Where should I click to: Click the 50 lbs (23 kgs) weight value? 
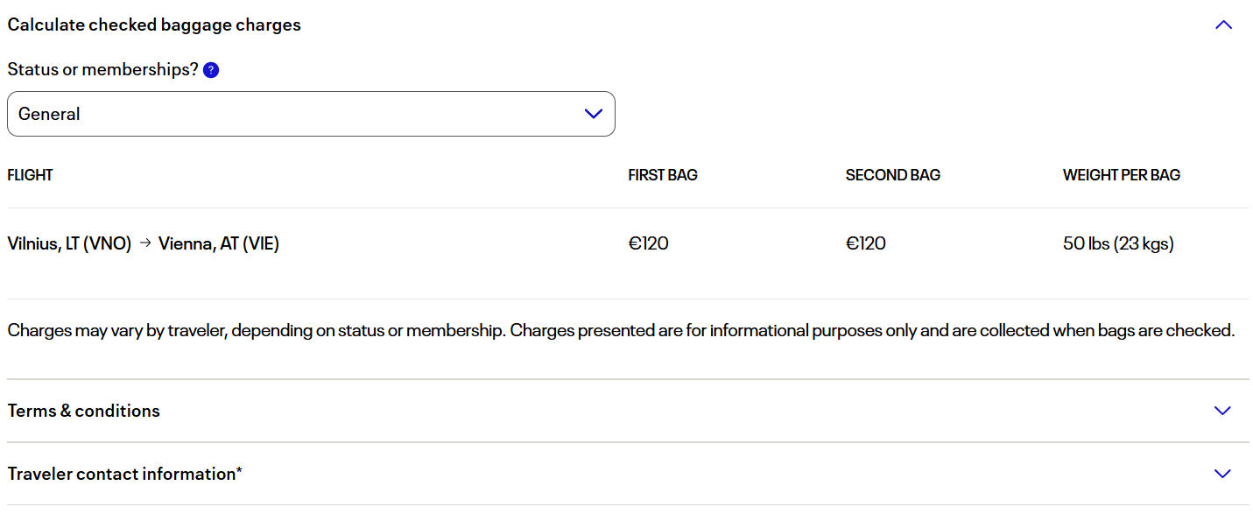click(1118, 243)
